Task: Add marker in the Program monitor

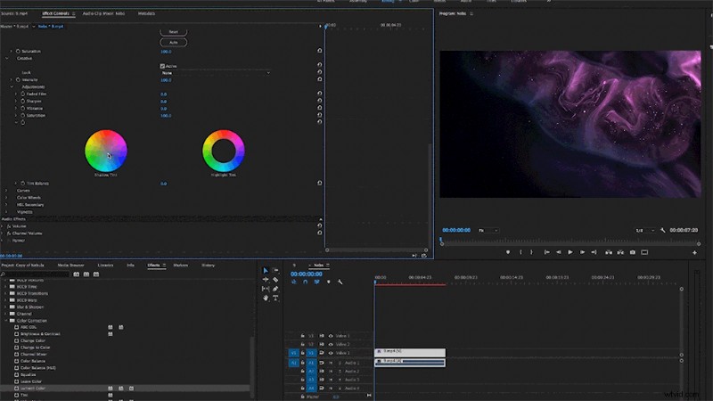Action: 508,252
